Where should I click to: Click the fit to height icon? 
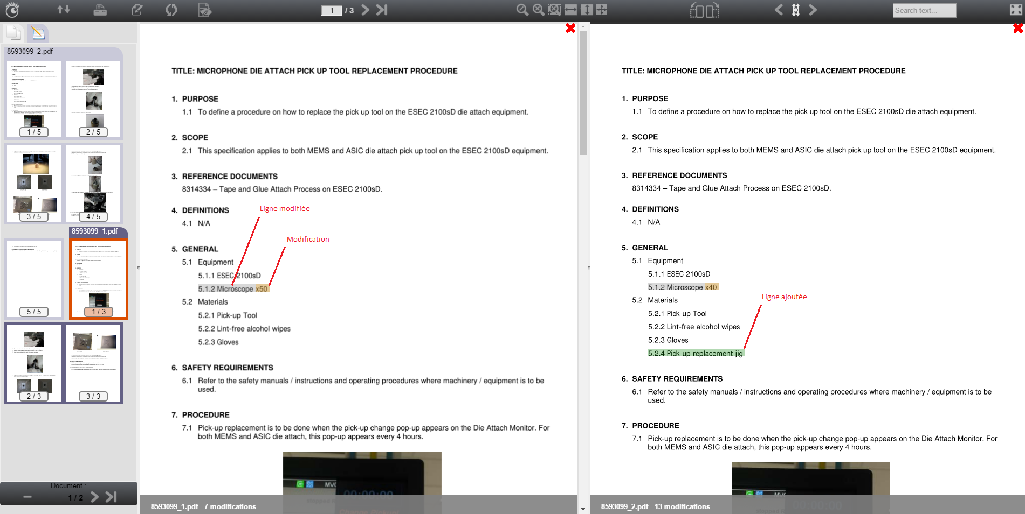587,10
